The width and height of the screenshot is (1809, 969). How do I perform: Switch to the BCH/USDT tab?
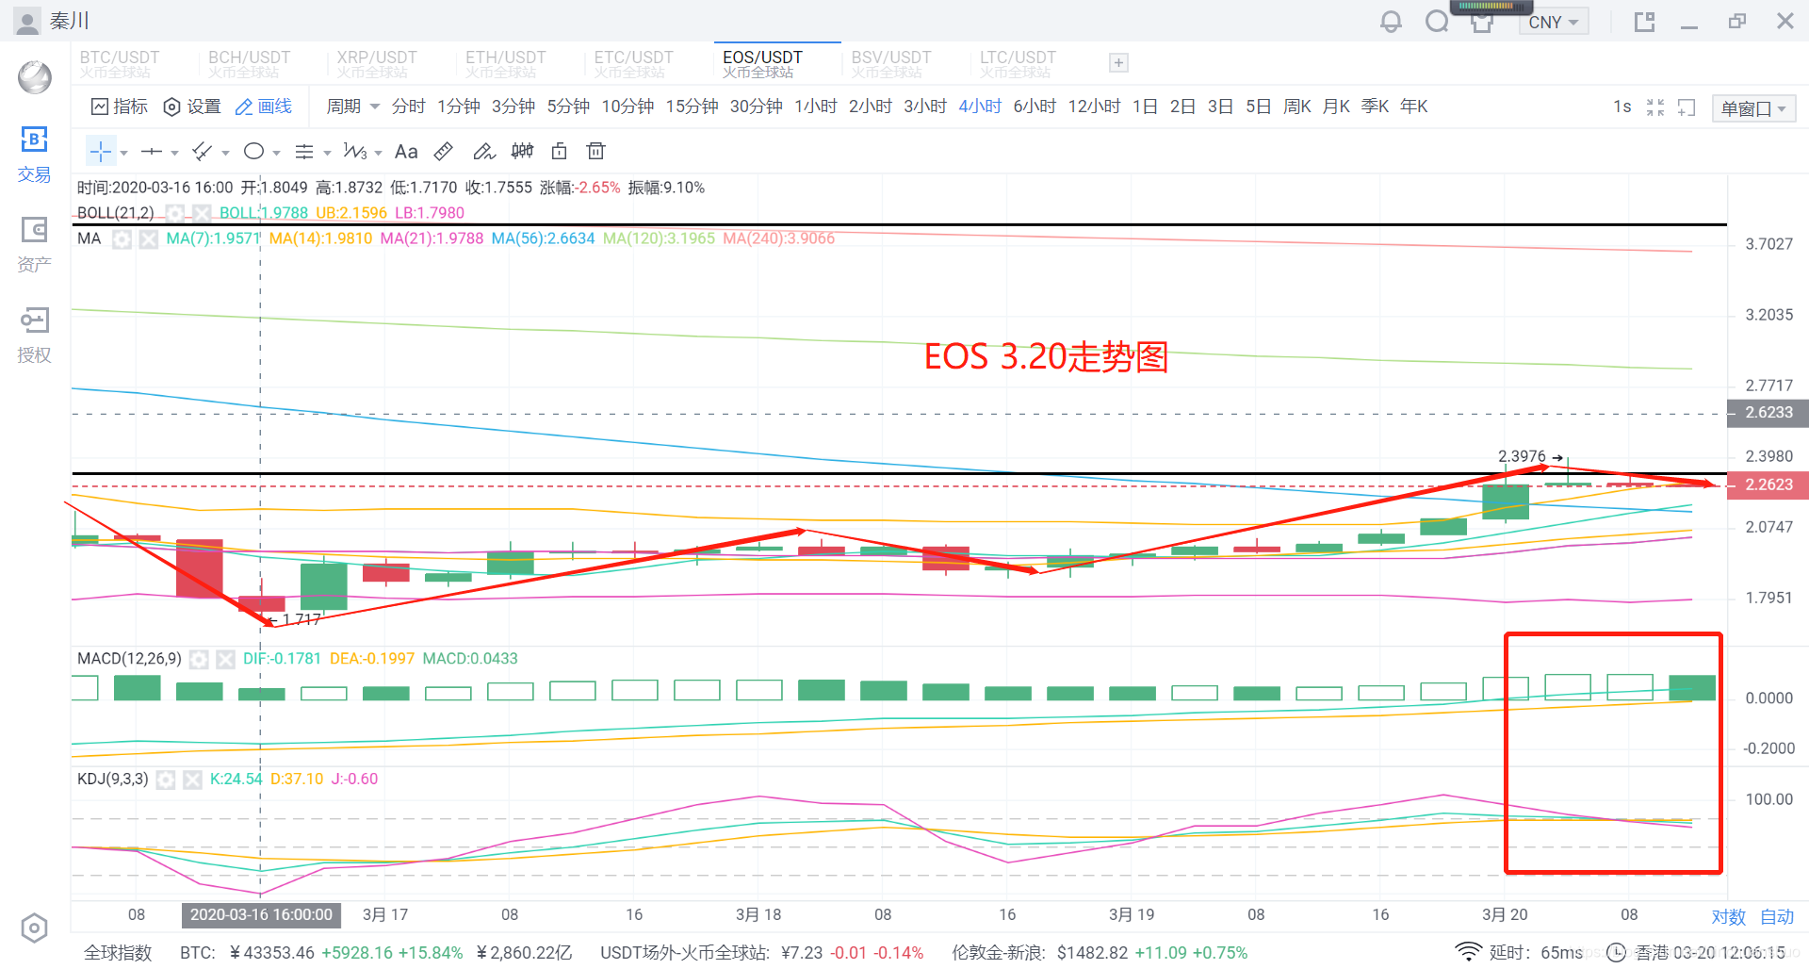click(249, 63)
